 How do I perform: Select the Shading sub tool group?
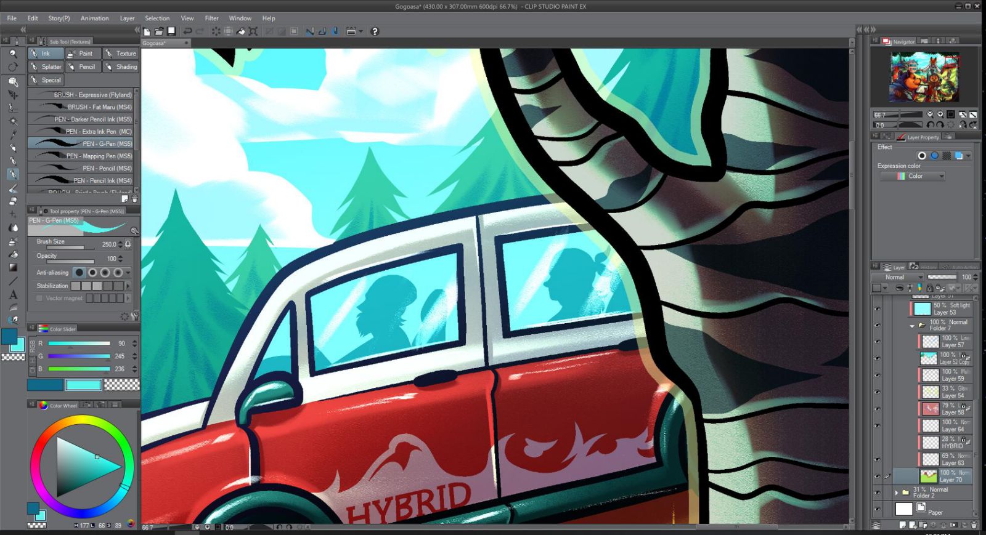[x=121, y=66]
